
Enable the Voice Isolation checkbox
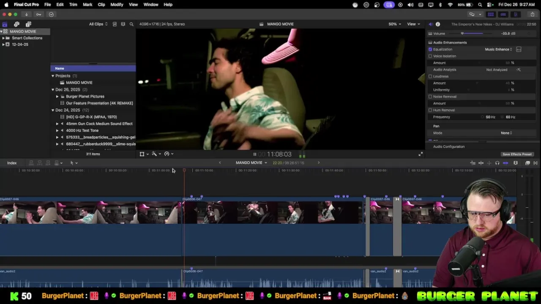point(430,56)
